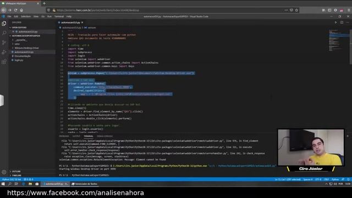Screen dimensions: 352x198
Task: Open login.py in the explorer
Action: pyautogui.click(x=19, y=60)
